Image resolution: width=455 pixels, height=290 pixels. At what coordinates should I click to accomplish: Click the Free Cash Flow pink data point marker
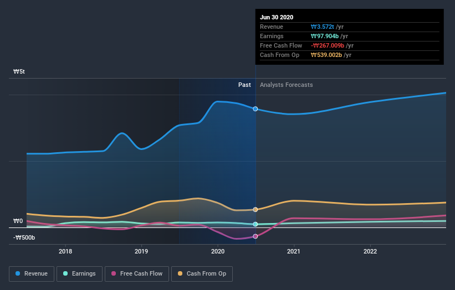click(x=255, y=236)
